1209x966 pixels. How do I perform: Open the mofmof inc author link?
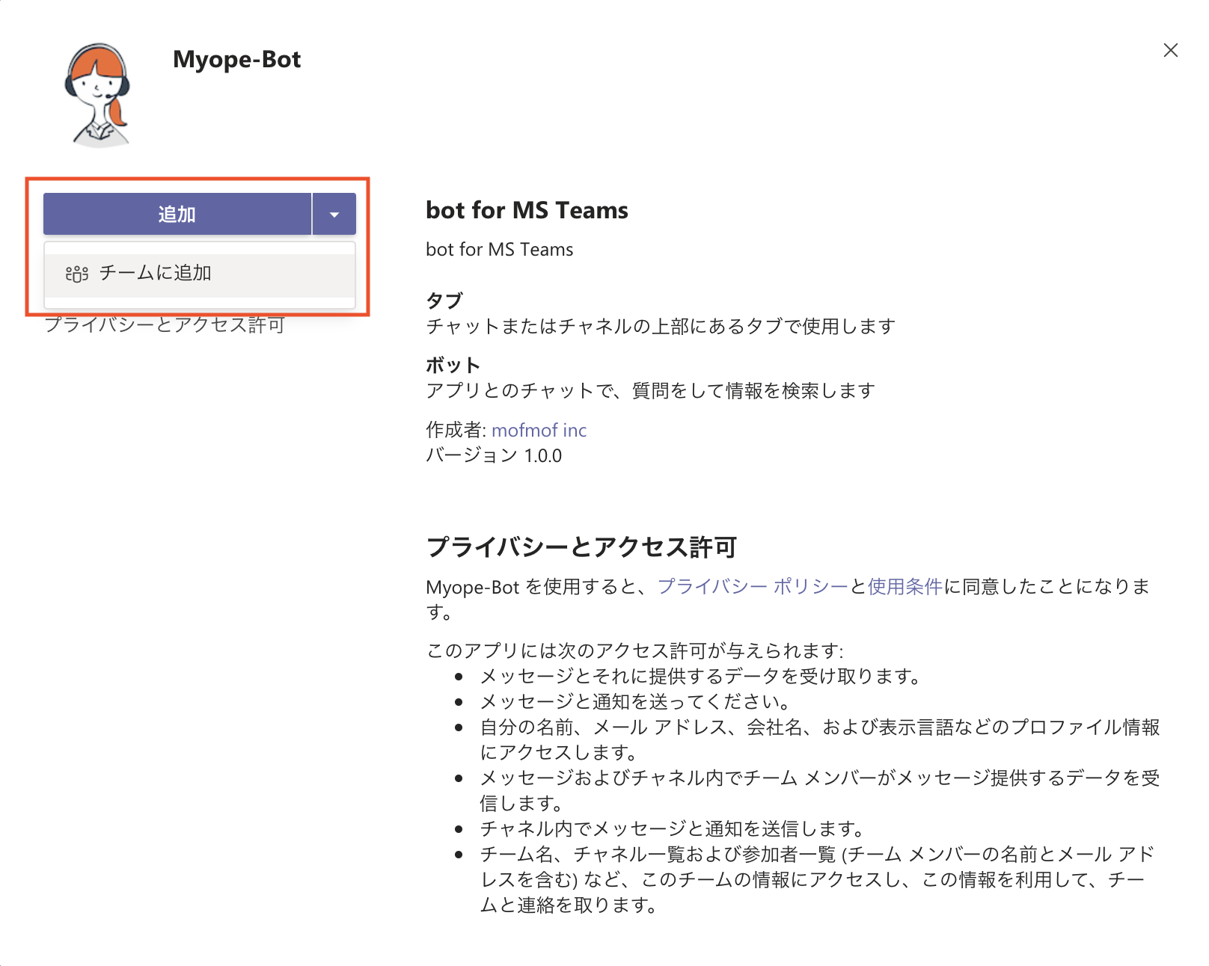click(539, 430)
